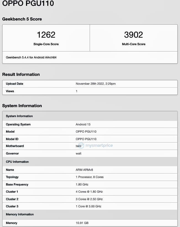Select the Geekbench 5 Score heading

tap(22, 19)
